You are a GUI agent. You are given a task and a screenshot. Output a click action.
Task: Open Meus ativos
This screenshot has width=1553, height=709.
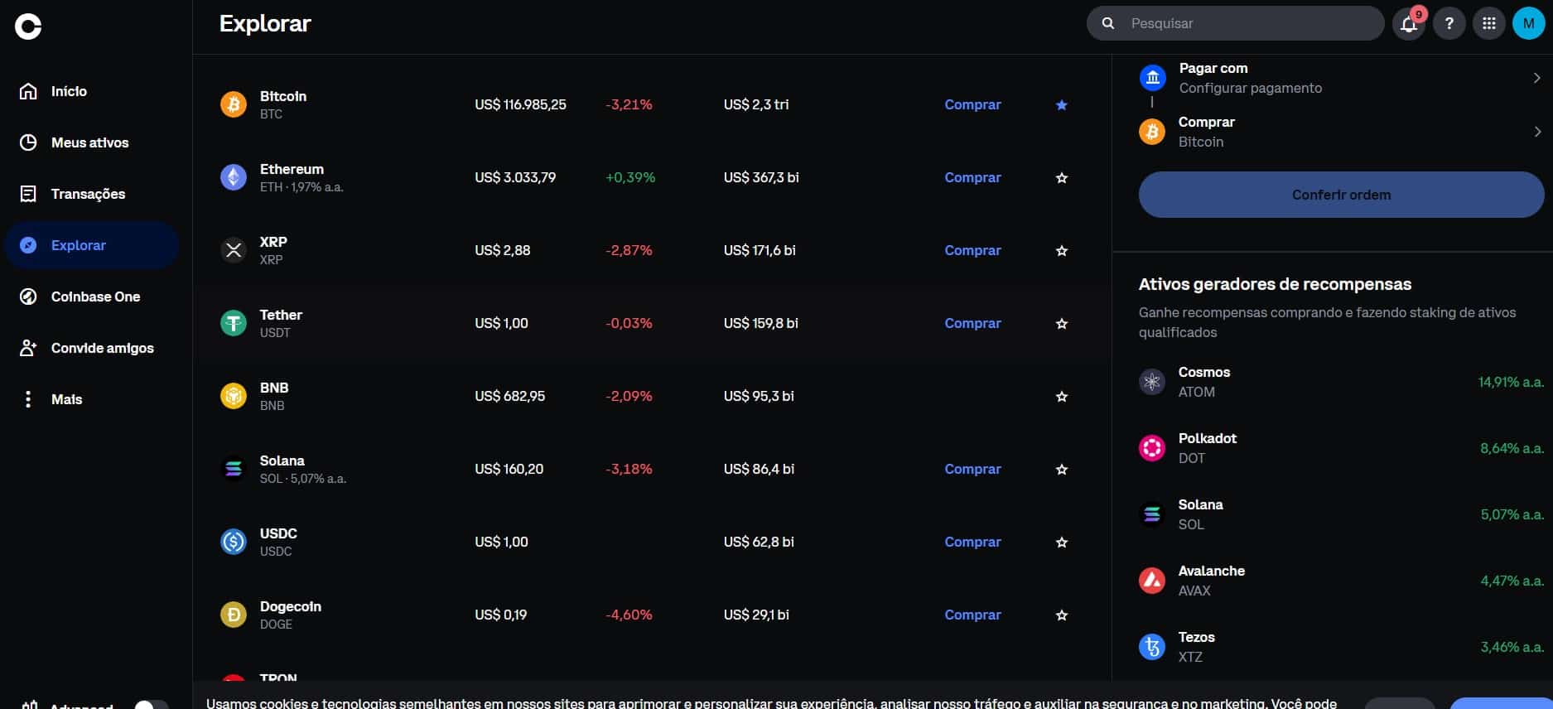click(x=91, y=142)
